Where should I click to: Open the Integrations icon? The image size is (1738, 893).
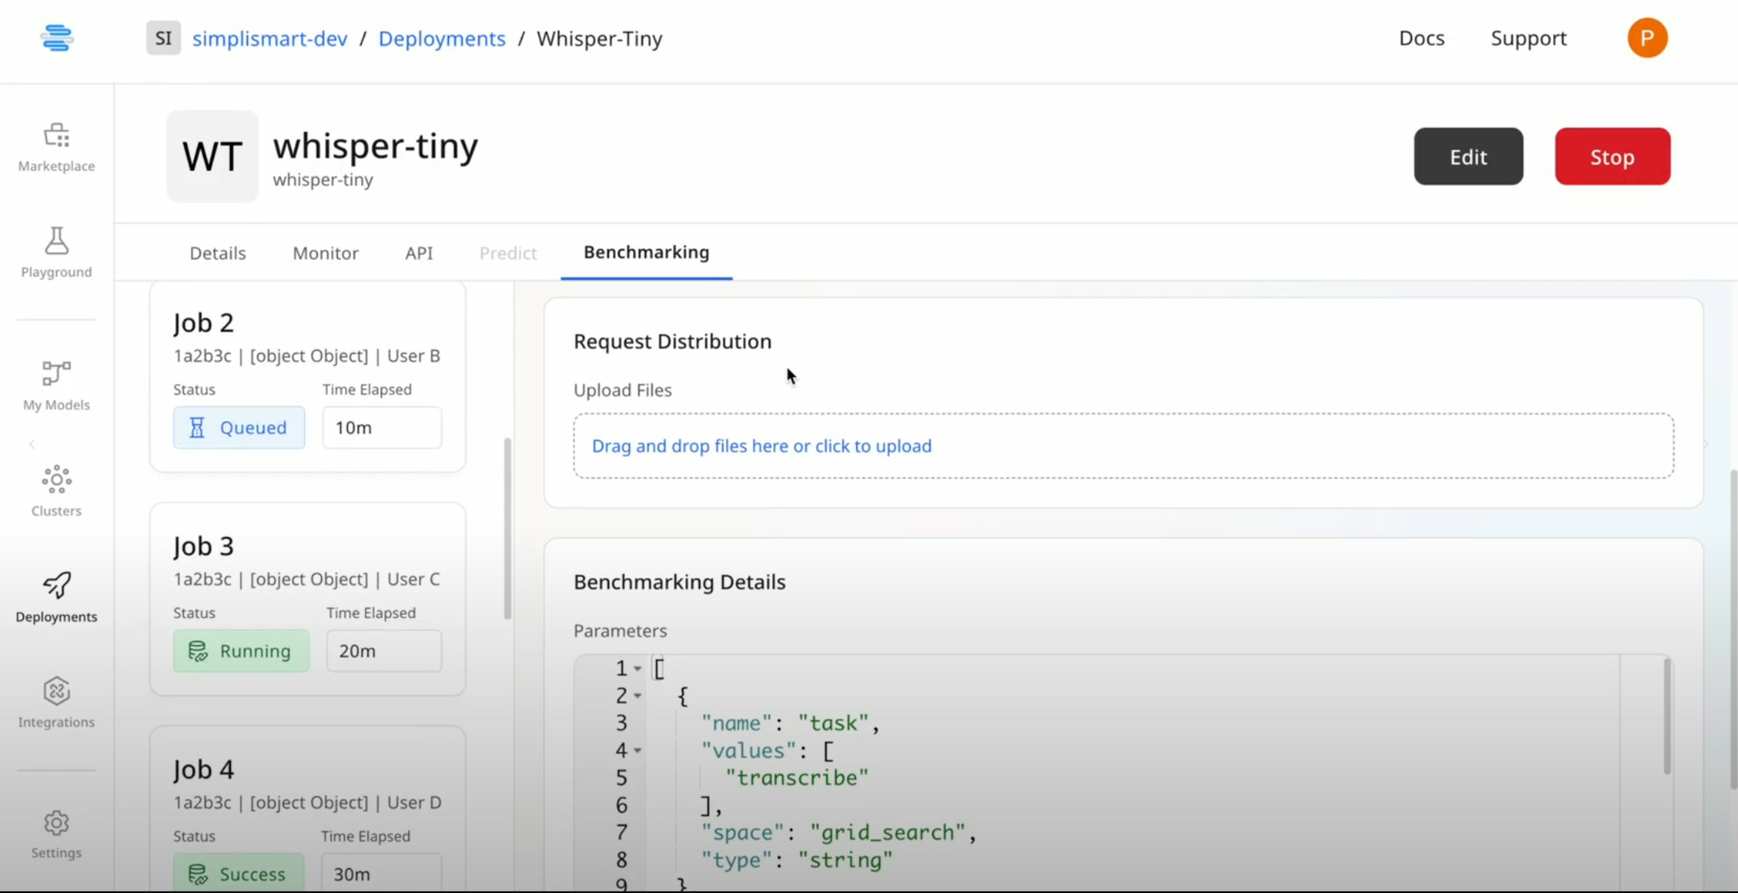click(57, 691)
